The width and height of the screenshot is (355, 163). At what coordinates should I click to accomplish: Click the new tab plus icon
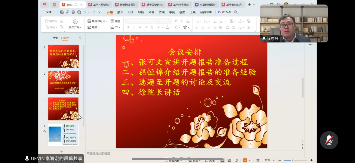point(249,5)
